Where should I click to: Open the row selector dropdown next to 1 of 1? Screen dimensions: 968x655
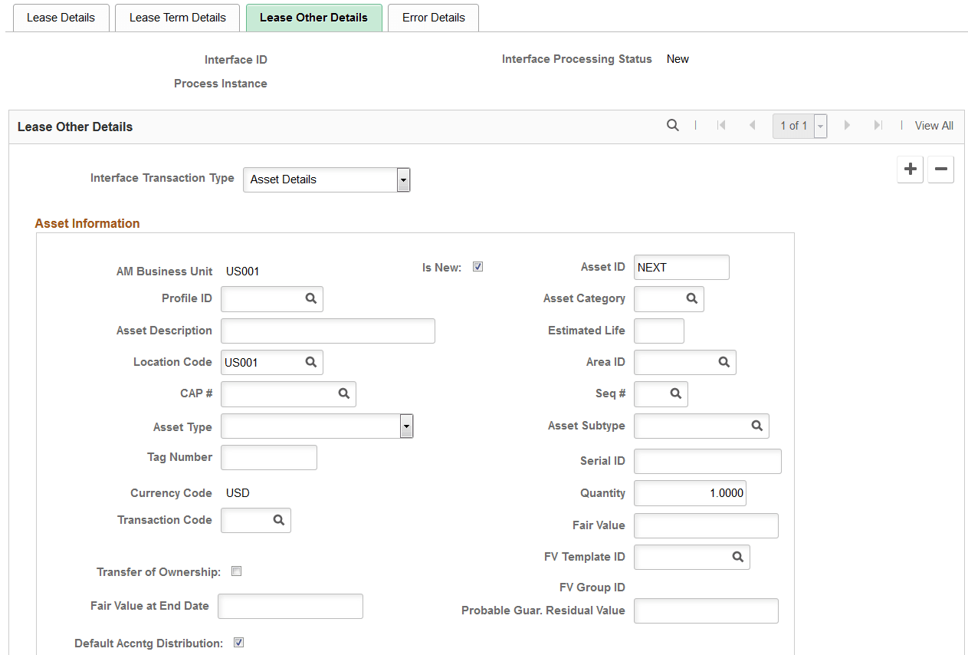(x=819, y=126)
